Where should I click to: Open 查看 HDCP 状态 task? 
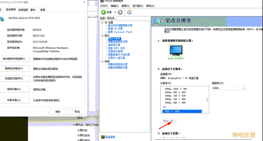point(116,48)
